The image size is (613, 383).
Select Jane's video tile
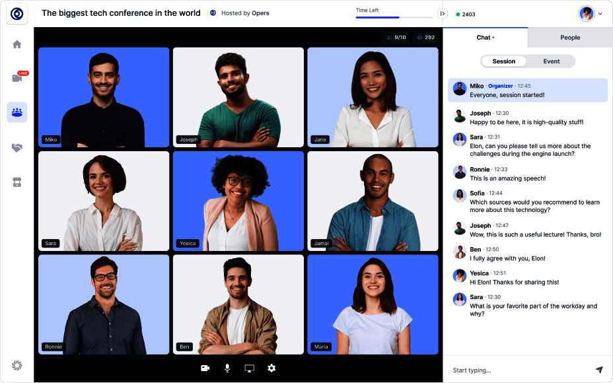pos(373,97)
